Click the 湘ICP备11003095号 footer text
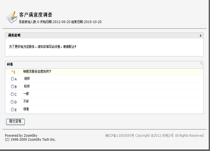This screenshot has height=151, width=210. [120, 136]
